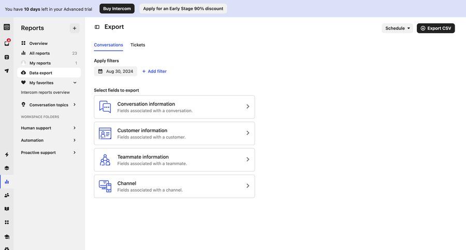This screenshot has width=466, height=250.
Task: Open the Fin AI agent icon
Action: (x=7, y=57)
